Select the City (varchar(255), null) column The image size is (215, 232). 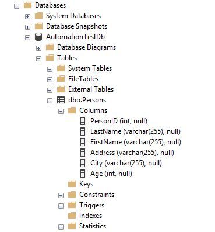coord(126,163)
